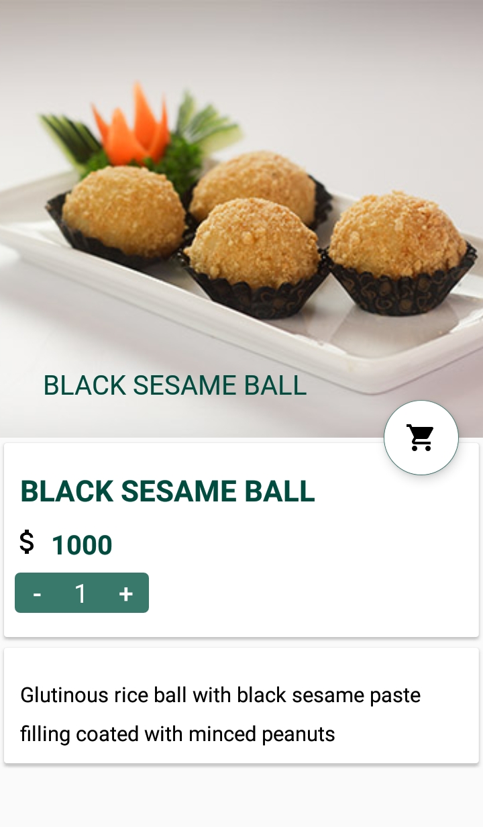Click the dollar sign icon
Screen dimensions: 483x827
pyautogui.click(x=26, y=542)
